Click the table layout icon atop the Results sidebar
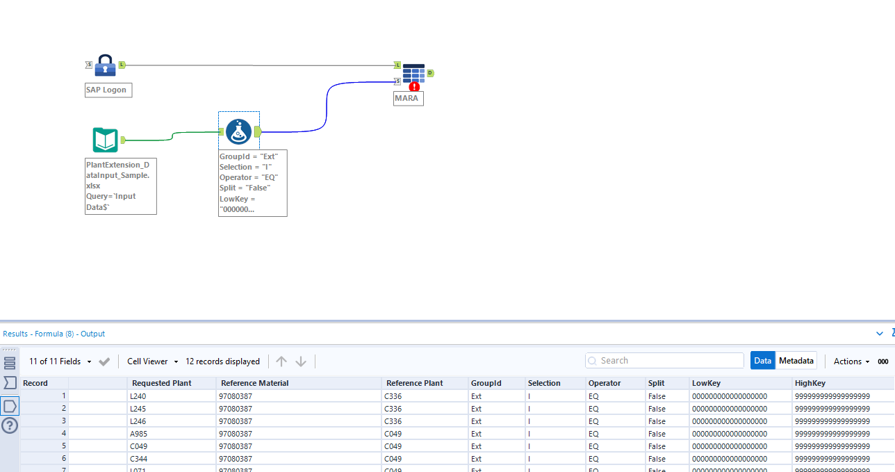Screen dimensions: 895x472 [x=9, y=361]
